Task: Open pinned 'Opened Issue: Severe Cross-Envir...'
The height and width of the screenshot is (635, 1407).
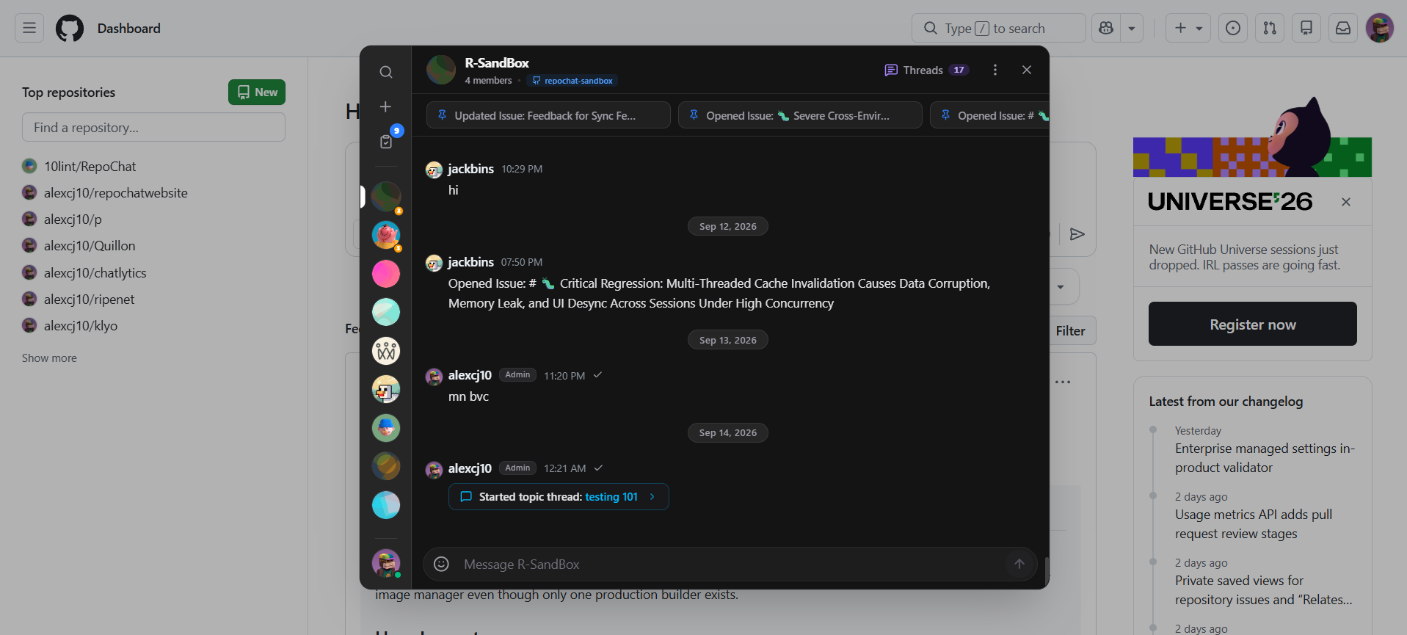Action: coord(800,115)
